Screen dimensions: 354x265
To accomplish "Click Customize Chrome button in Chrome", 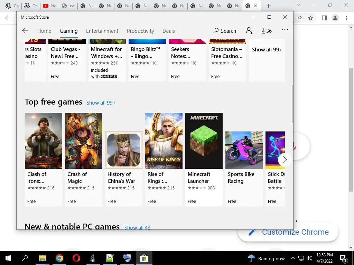I will coord(288,232).
